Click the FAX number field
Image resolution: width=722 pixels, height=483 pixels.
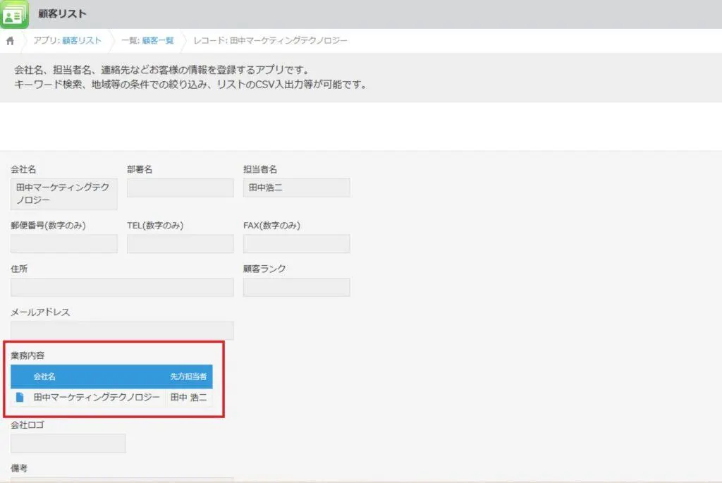pos(296,244)
